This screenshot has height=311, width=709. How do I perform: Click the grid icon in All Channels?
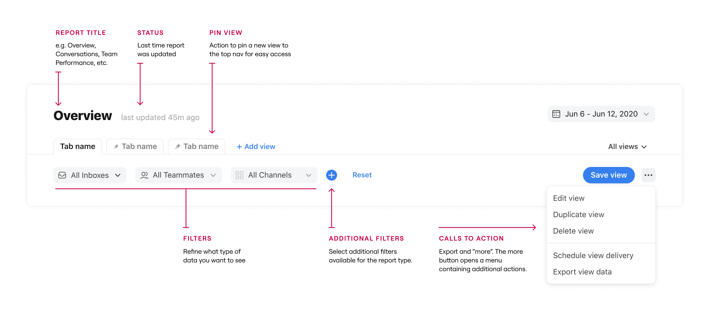coord(239,175)
